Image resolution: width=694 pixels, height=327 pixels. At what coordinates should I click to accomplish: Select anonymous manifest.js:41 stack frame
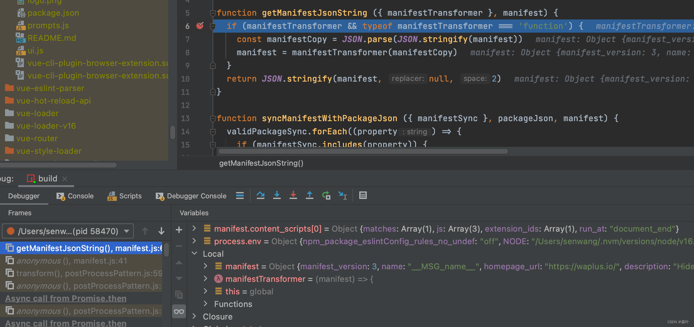tap(81, 261)
